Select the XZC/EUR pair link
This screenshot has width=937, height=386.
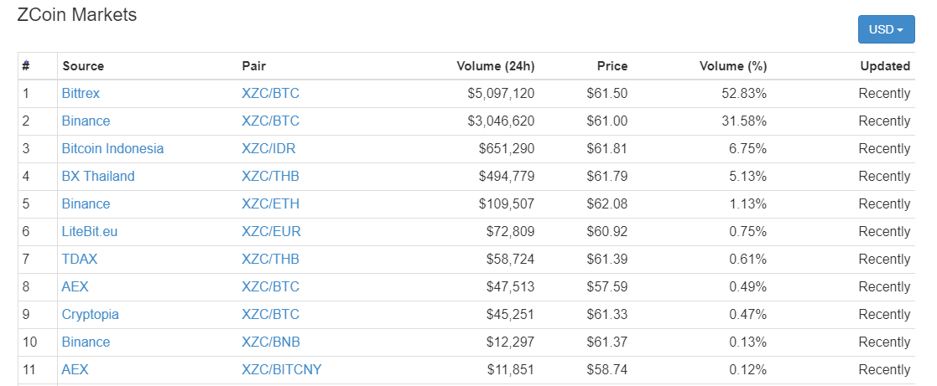pos(271,231)
